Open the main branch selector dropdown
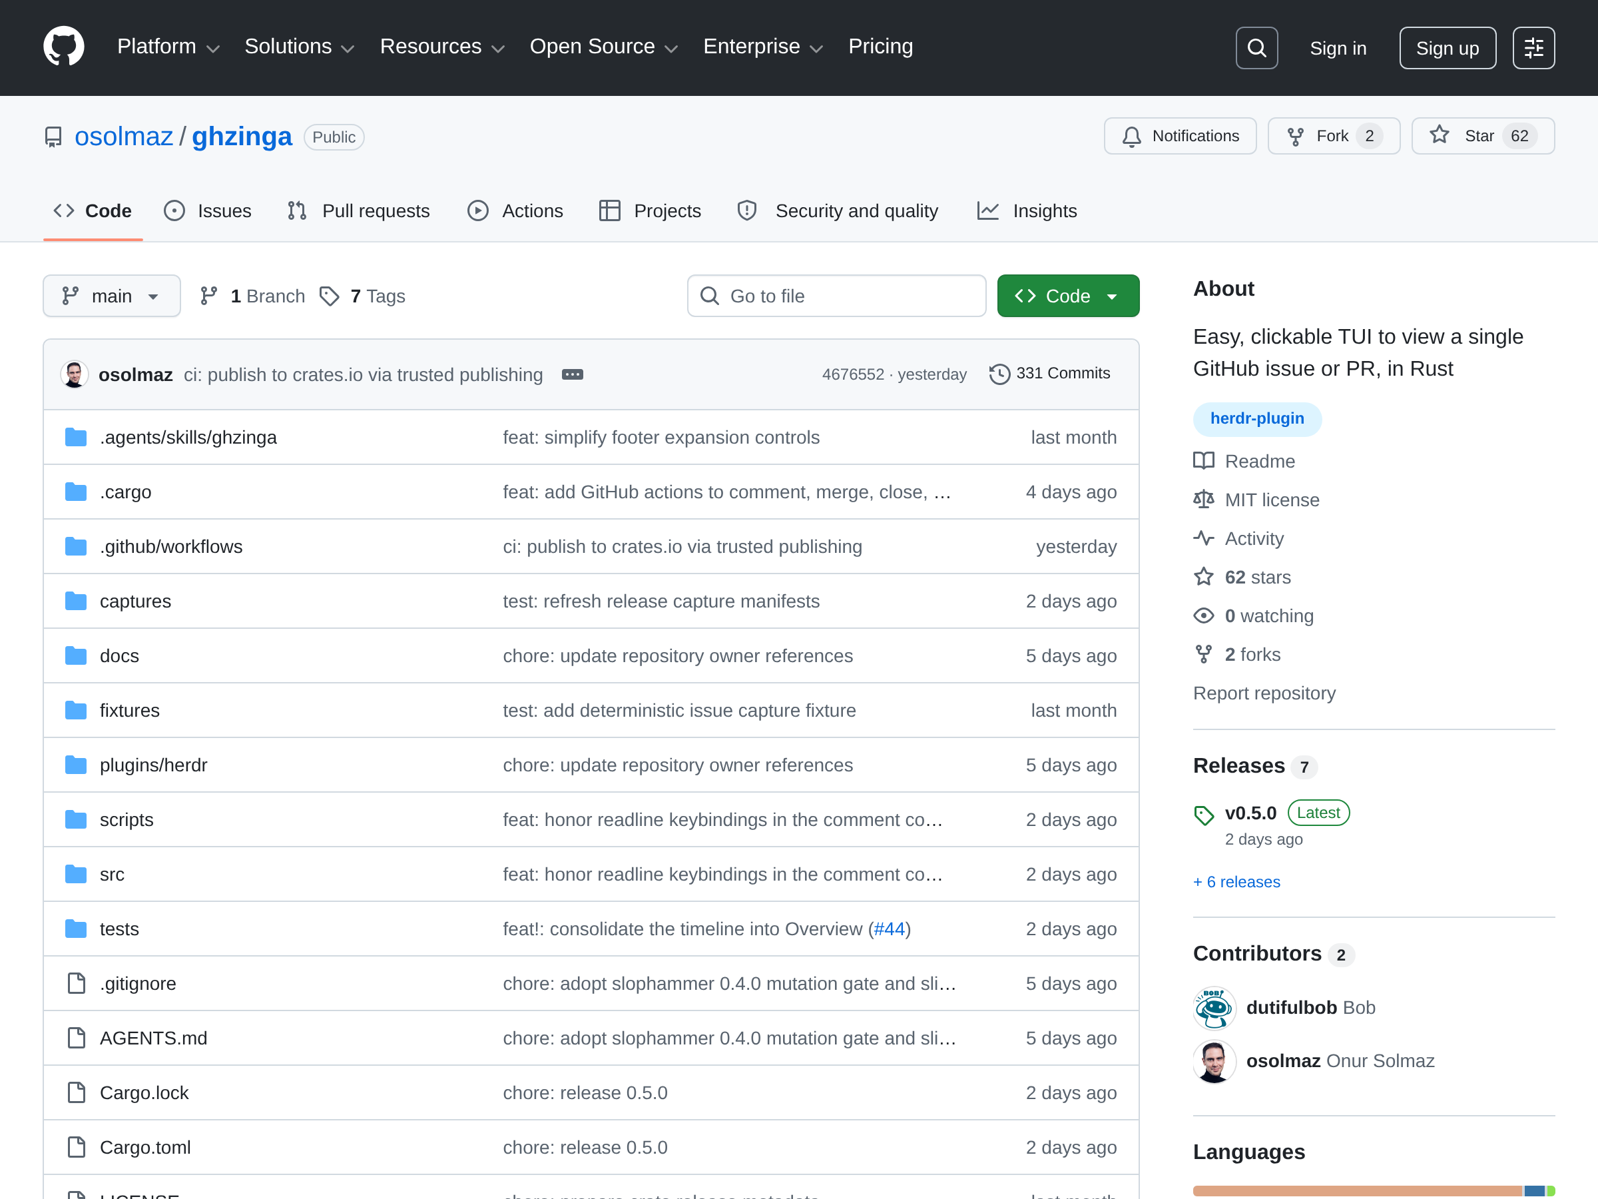The image size is (1598, 1199). 112,296
